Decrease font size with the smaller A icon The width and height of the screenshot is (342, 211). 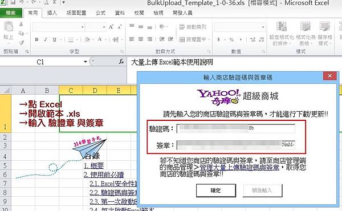coord(120,27)
